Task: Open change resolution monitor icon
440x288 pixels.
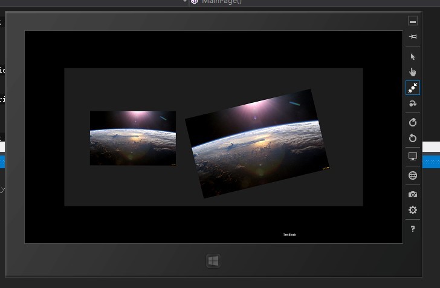Action: point(412,157)
